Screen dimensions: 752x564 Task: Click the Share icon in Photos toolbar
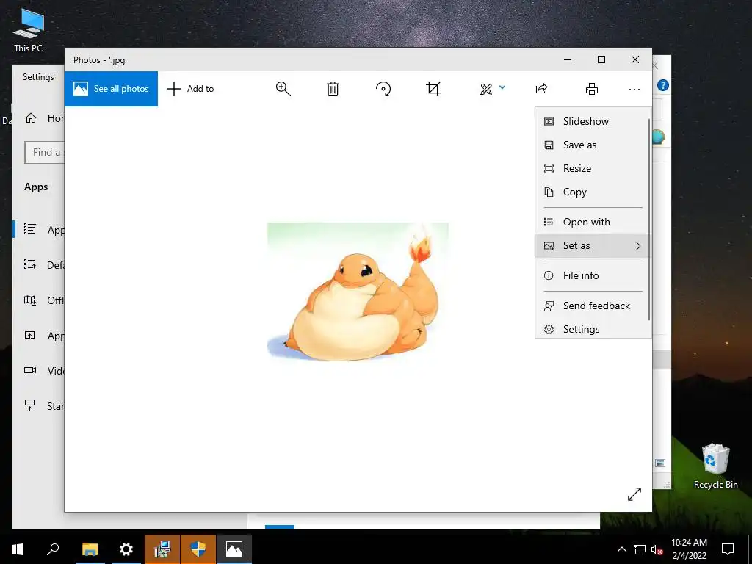[541, 89]
